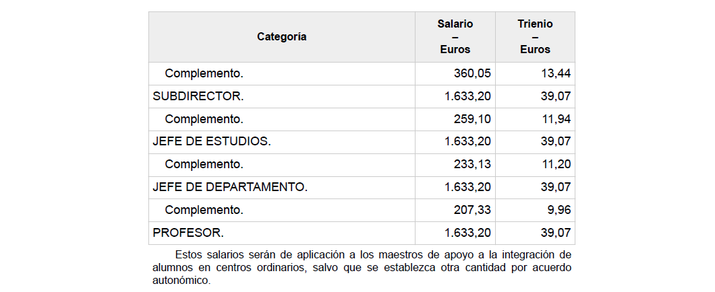This screenshot has width=715, height=292.
Task: Click the paragraph starting 'Estos salarios serán'
Action: click(x=362, y=268)
